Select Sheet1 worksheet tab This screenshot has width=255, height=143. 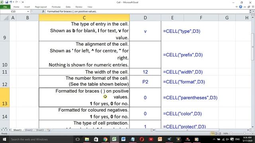[x=18, y=130]
